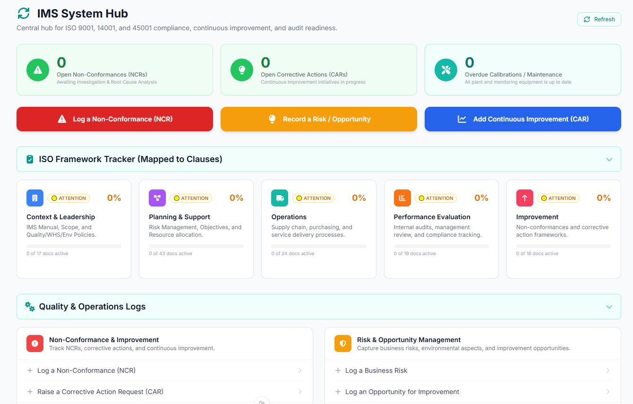633x404 pixels.
Task: Click the gears icon on Quality & Operations Logs header
Action: (x=29, y=306)
